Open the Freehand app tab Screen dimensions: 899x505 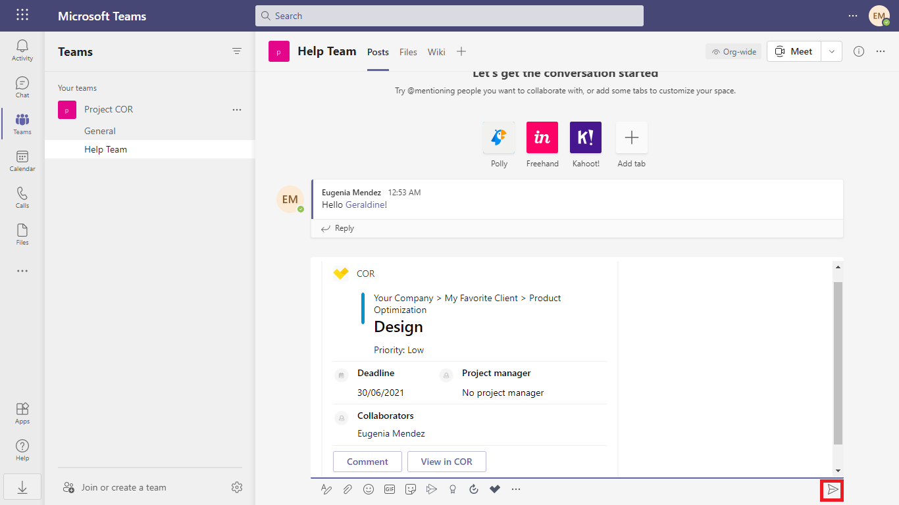point(542,145)
